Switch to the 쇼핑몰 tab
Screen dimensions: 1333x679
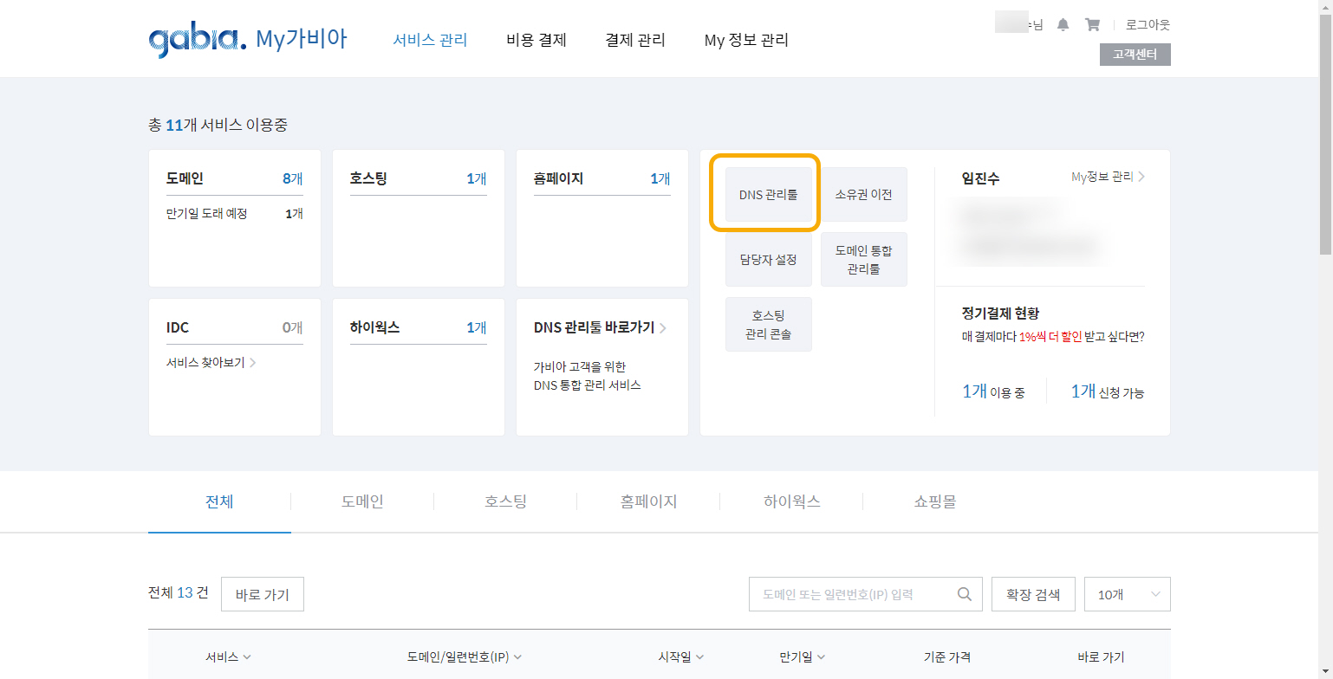(934, 501)
